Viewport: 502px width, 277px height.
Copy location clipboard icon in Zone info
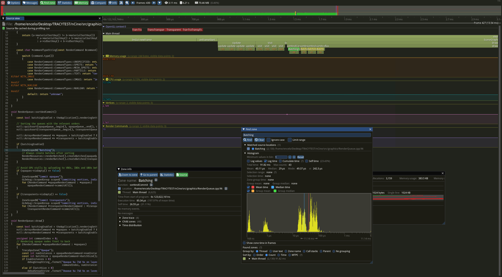(226, 189)
